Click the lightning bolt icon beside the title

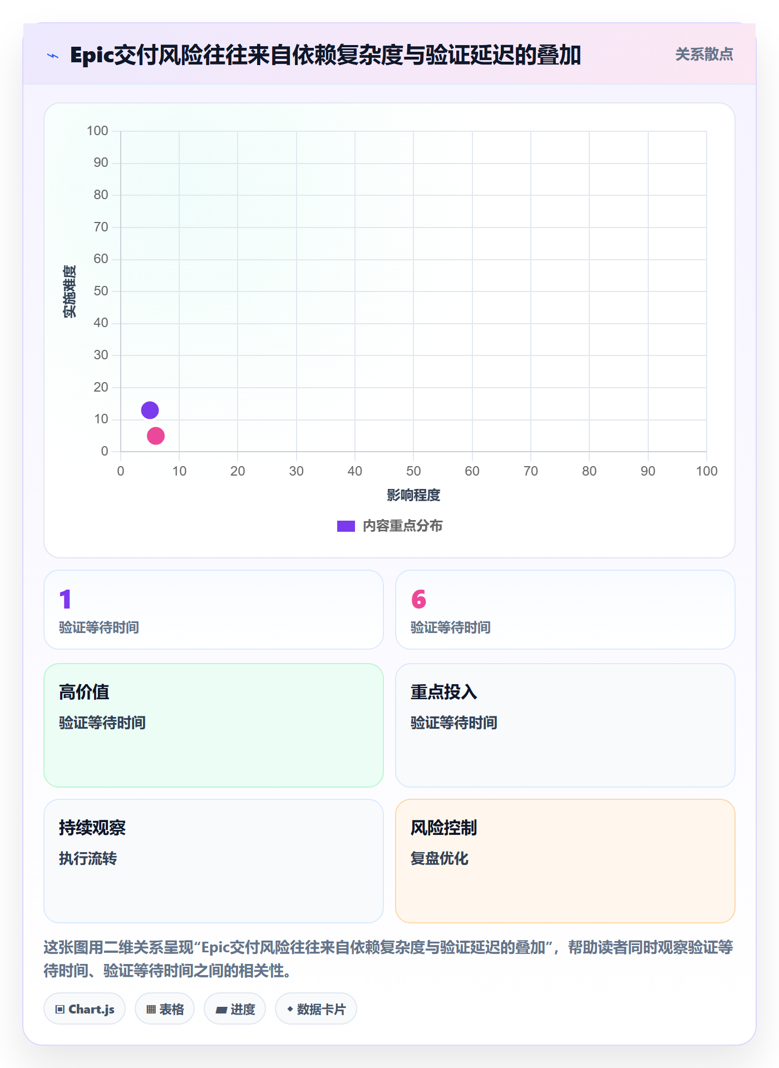point(53,56)
